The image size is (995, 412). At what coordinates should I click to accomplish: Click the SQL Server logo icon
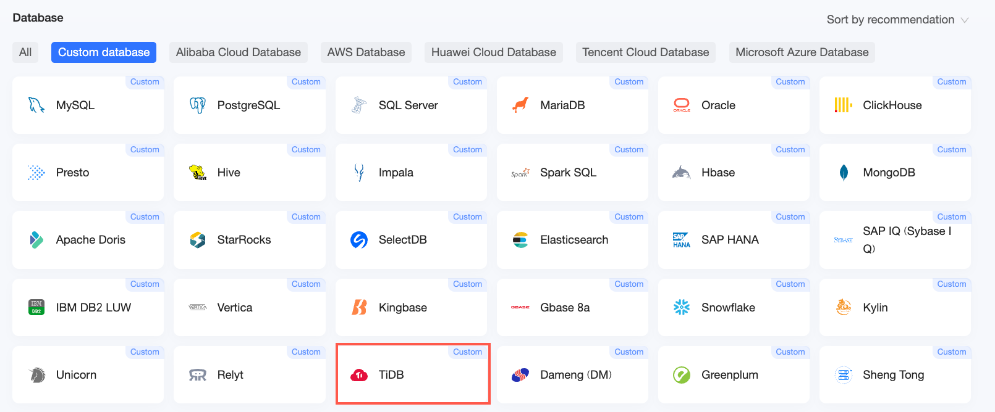click(359, 105)
